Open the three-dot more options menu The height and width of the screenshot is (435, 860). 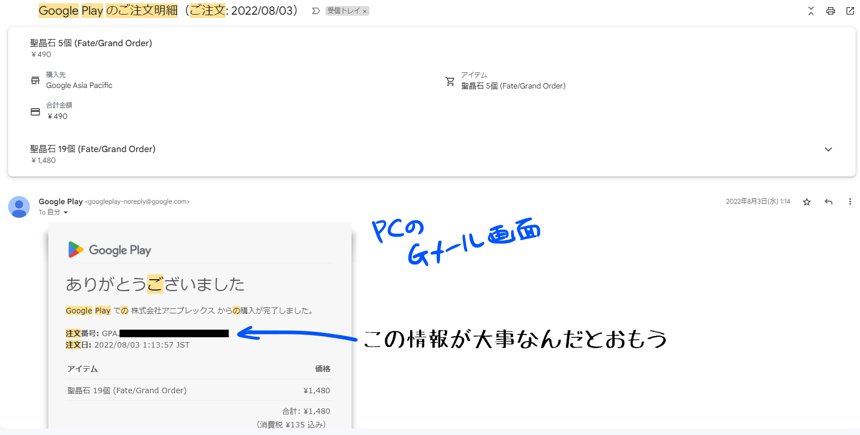[850, 202]
